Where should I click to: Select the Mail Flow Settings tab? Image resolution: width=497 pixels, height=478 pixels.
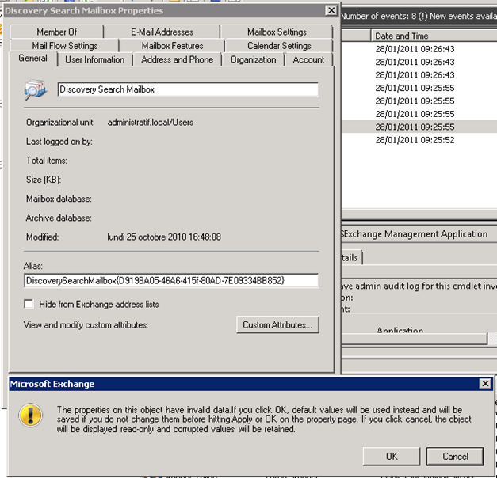point(65,46)
